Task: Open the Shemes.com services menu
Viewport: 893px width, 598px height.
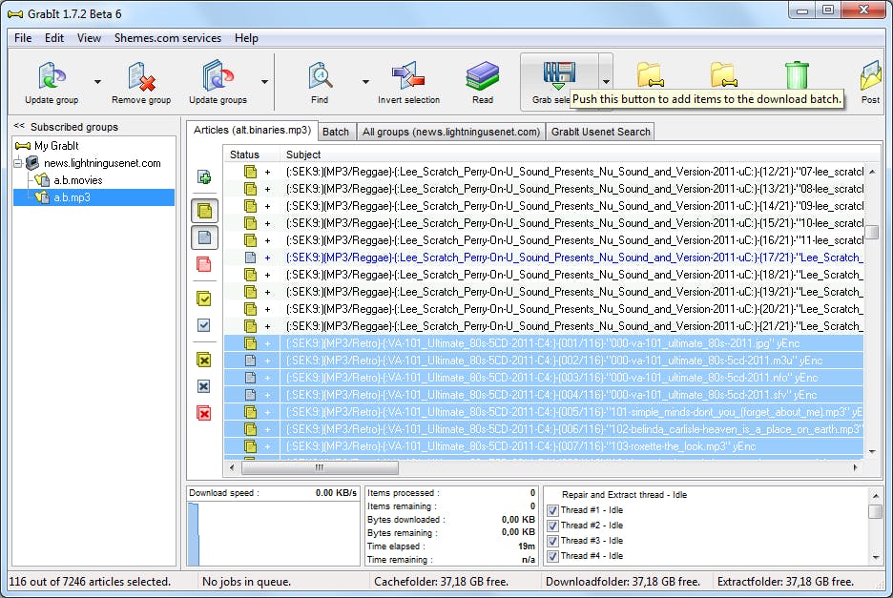Action: tap(167, 38)
